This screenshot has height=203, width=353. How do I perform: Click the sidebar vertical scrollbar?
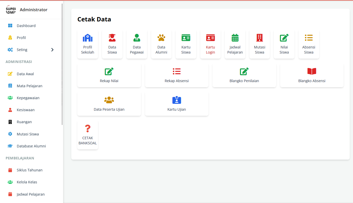pyautogui.click(x=62, y=64)
